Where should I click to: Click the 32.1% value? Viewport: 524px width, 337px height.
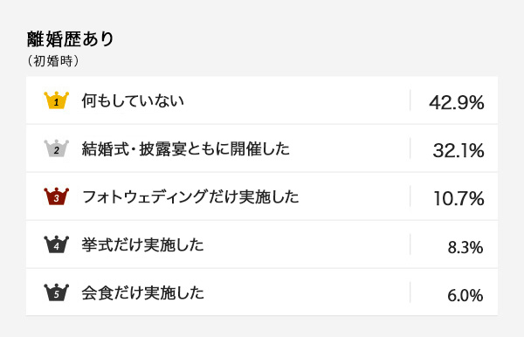pyautogui.click(x=458, y=150)
